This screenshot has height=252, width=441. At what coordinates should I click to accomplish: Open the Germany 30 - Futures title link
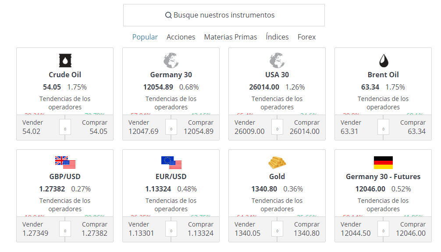coord(383,176)
